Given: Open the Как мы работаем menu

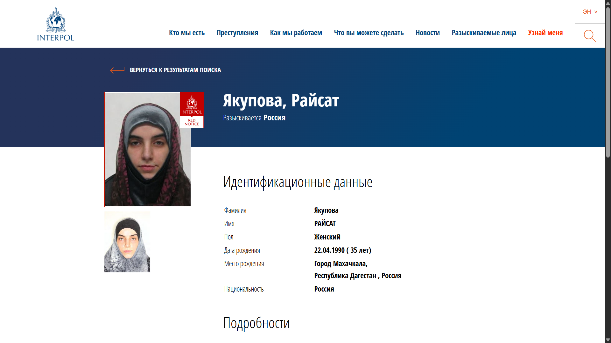Looking at the screenshot, I should [x=296, y=33].
